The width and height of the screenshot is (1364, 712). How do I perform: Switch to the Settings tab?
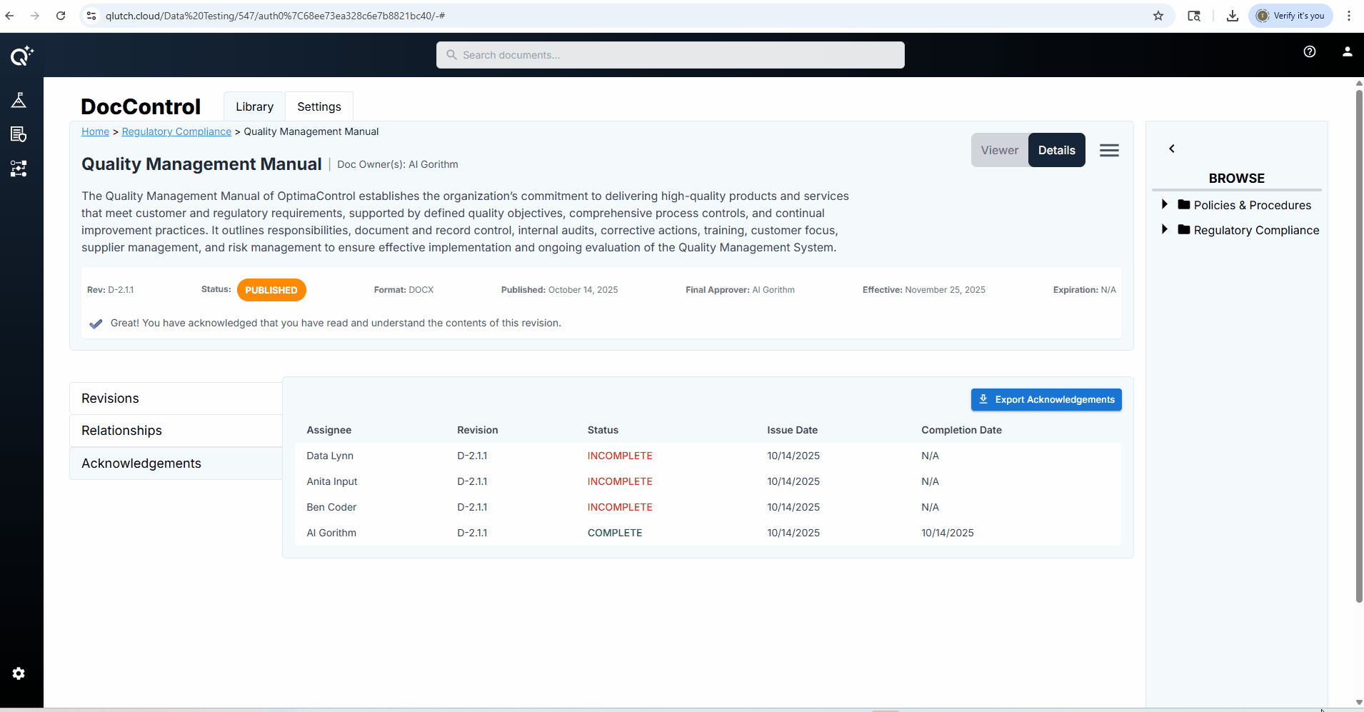[x=319, y=106]
